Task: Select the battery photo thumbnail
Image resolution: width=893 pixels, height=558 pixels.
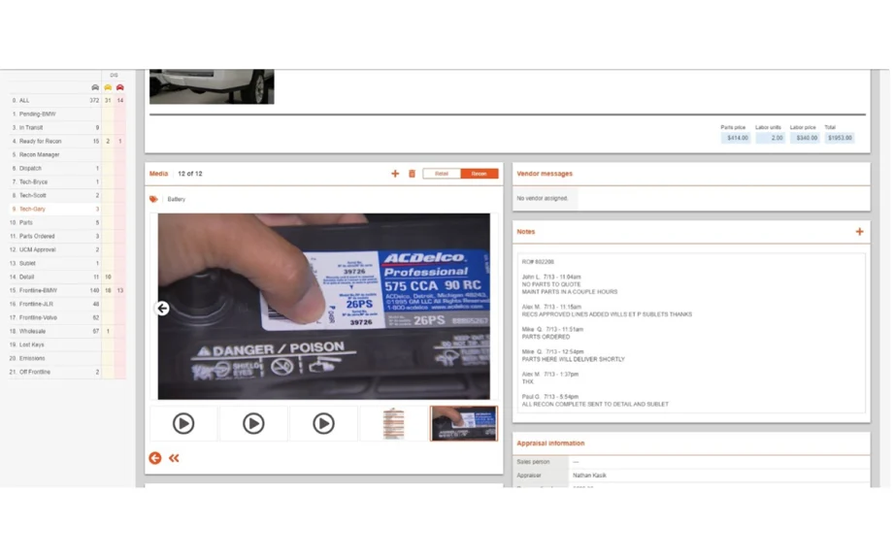Action: pos(464,424)
